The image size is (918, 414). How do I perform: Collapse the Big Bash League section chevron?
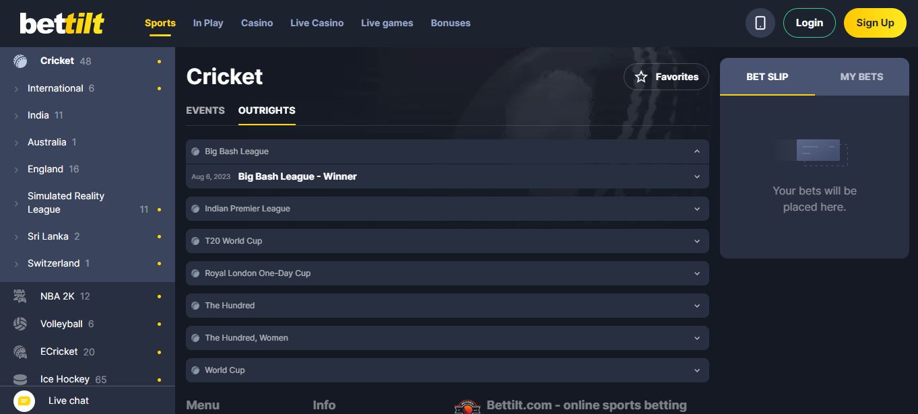pyautogui.click(x=697, y=151)
